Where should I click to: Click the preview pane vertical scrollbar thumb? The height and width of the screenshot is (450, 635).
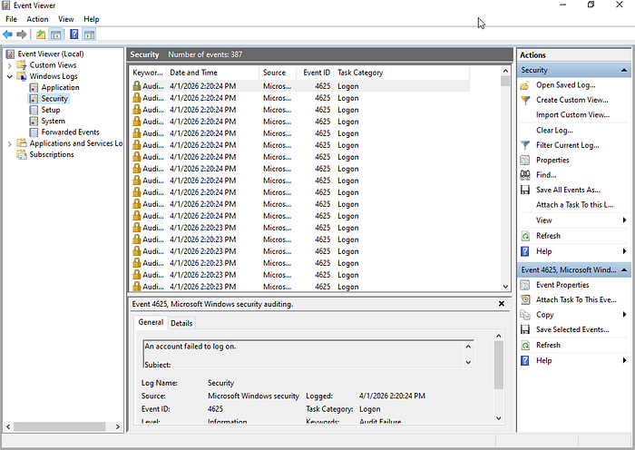pos(499,365)
